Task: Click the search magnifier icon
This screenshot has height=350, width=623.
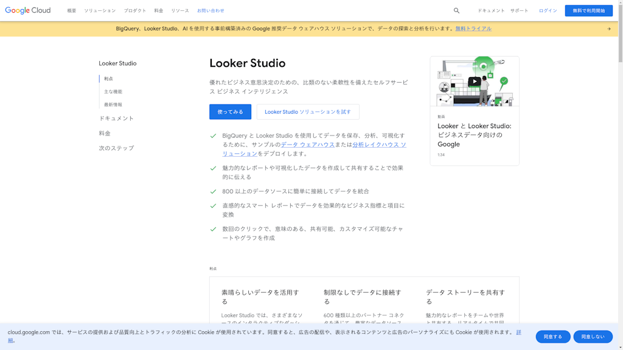Action: 456,10
